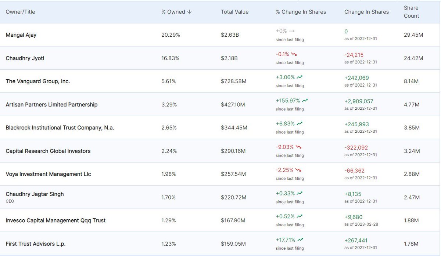Select the +242,069 change in shares value
441x256 pixels.
pos(356,78)
